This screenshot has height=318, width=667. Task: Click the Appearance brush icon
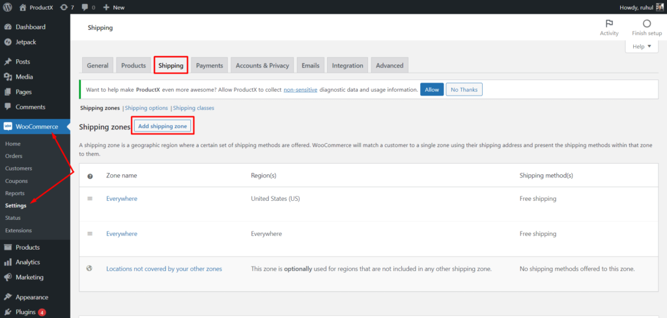coord(8,297)
